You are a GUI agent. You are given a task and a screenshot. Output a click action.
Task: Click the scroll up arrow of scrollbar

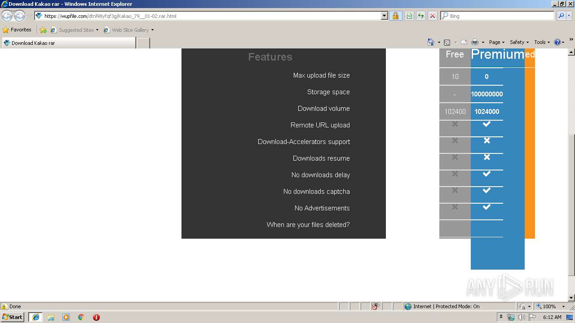[x=571, y=52]
